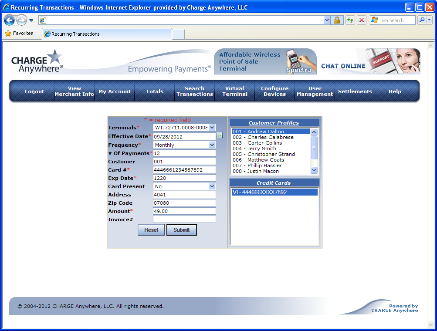Click the Chat Online support banner

(370, 62)
